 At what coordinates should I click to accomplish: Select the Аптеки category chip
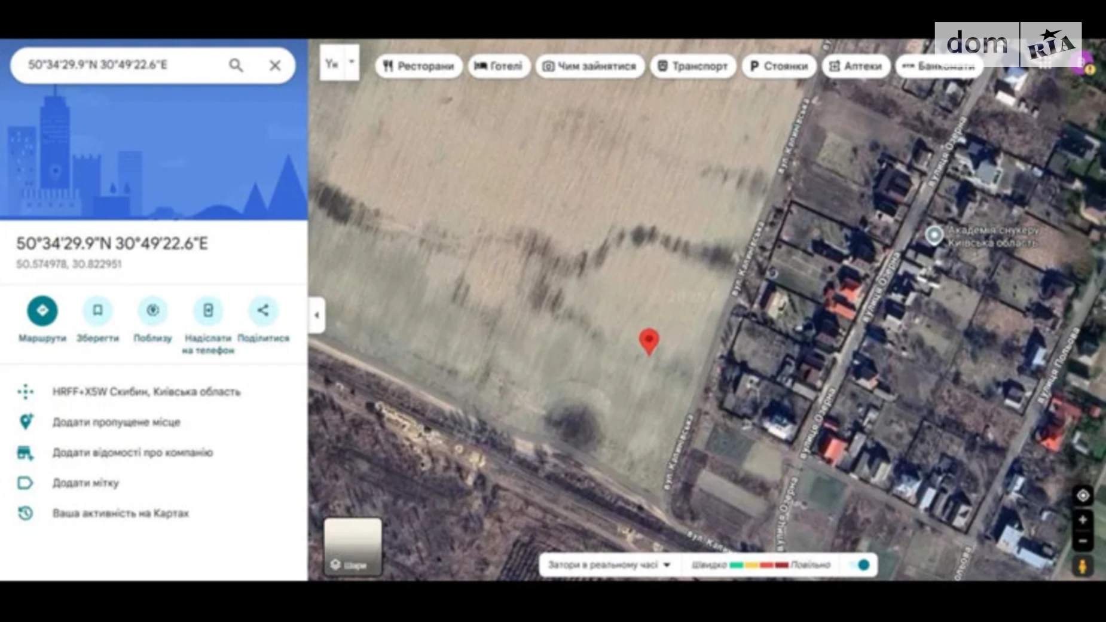tap(856, 66)
